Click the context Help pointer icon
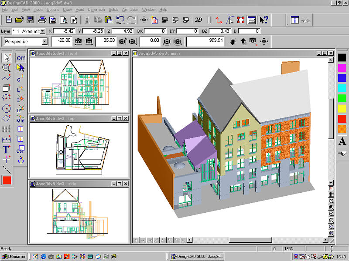The image size is (349, 261). click(263, 20)
